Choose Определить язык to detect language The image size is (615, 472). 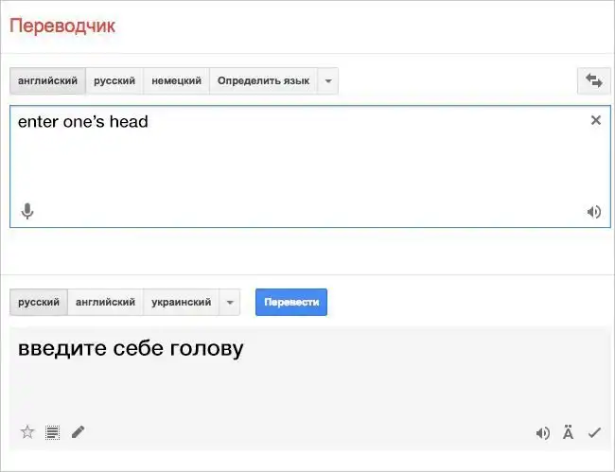[x=263, y=81]
